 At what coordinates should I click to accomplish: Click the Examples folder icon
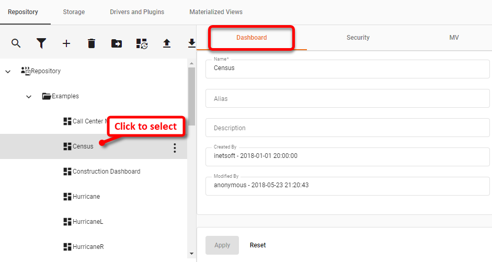click(x=47, y=96)
